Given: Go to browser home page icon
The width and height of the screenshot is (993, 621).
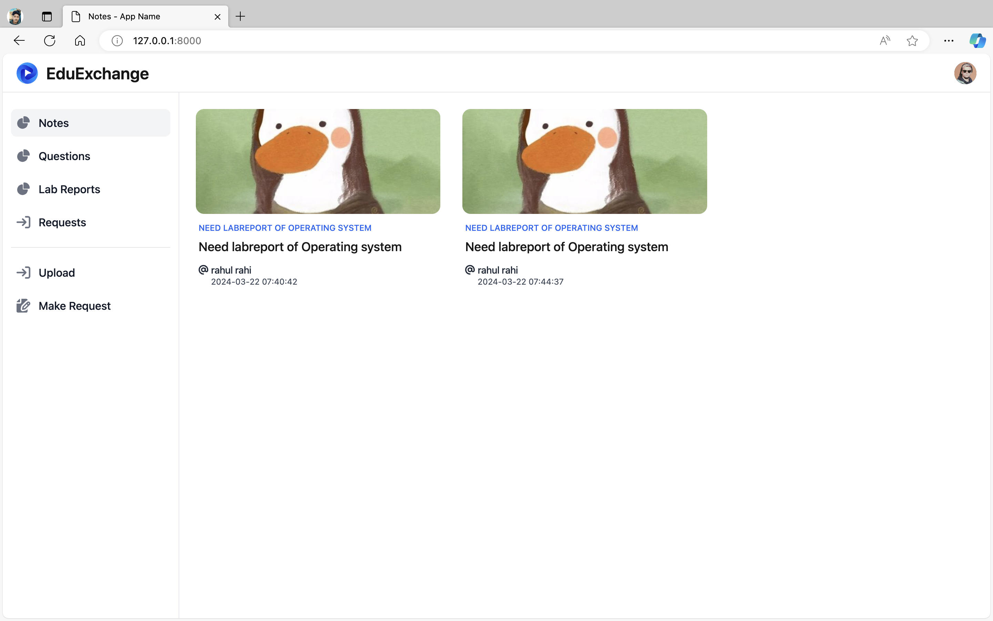Looking at the screenshot, I should [x=80, y=41].
